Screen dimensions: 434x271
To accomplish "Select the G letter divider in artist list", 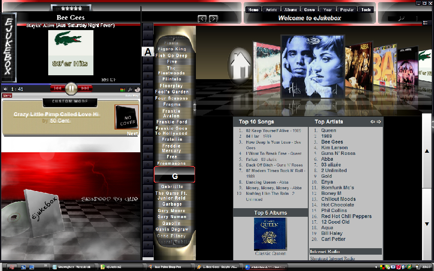I will pyautogui.click(x=174, y=175).
